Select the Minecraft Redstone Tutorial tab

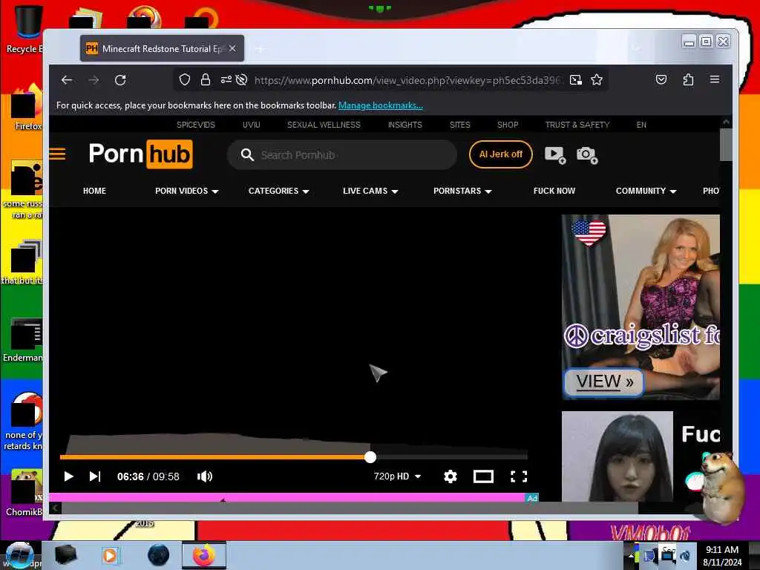click(x=162, y=48)
